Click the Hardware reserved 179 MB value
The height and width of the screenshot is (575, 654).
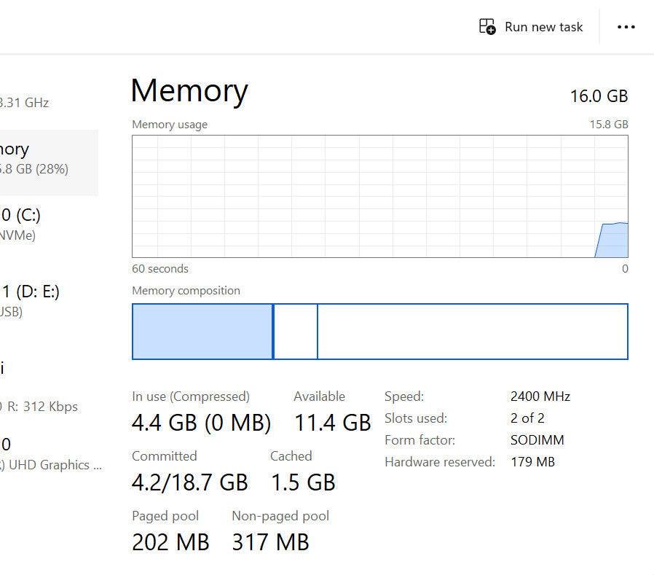click(x=532, y=462)
